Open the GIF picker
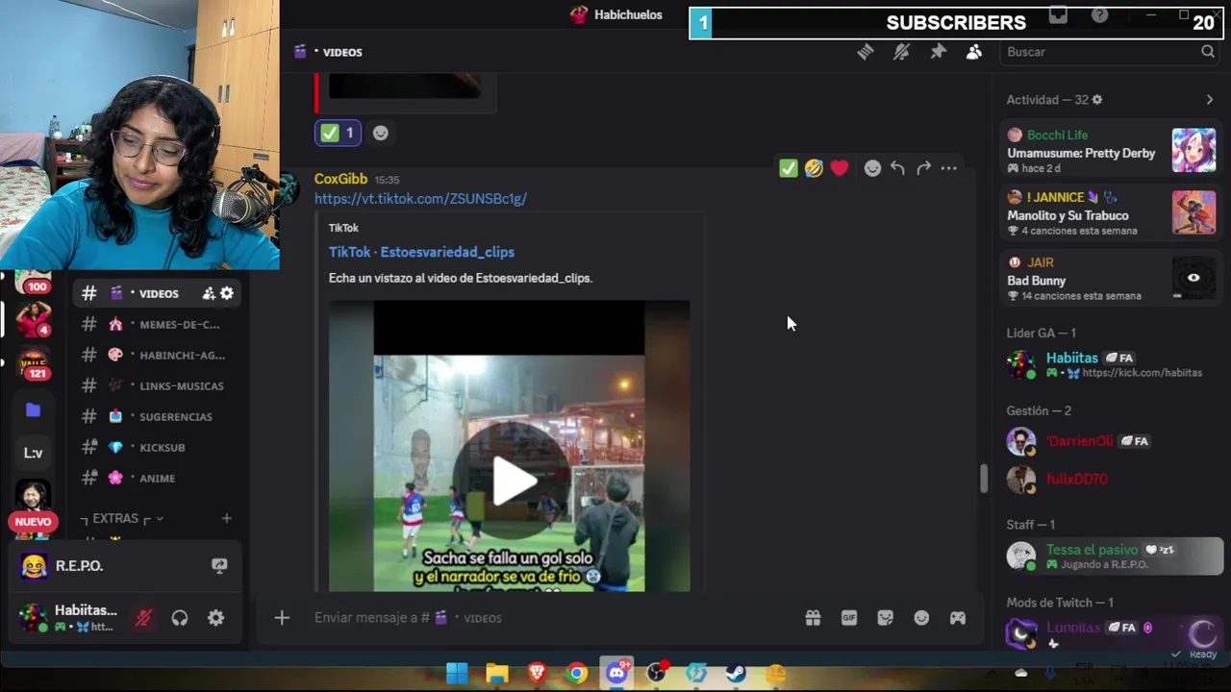1231x692 pixels. [849, 618]
